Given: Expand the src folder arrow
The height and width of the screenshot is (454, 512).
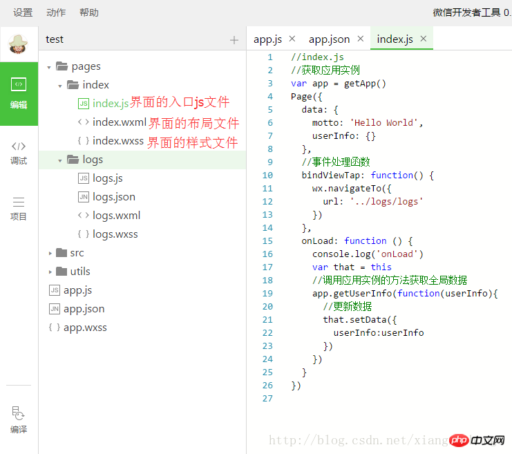Looking at the screenshot, I should coord(50,253).
